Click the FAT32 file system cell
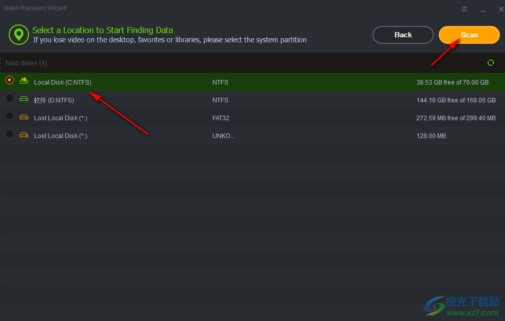The image size is (505, 321). pos(221,118)
